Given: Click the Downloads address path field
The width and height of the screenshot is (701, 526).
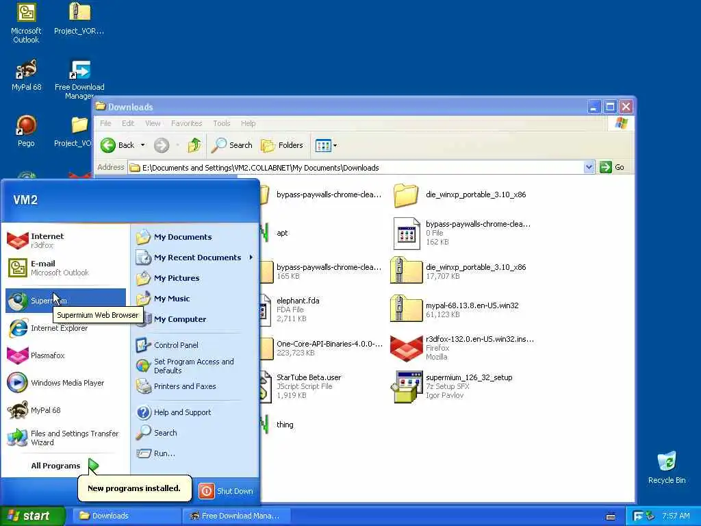Looking at the screenshot, I should [x=356, y=167].
